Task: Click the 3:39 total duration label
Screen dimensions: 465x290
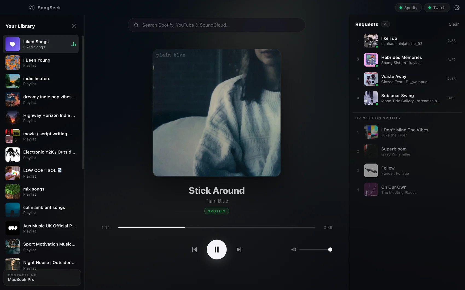Action: [328, 228]
